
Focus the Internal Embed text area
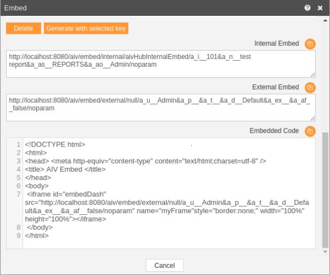[x=161, y=64]
